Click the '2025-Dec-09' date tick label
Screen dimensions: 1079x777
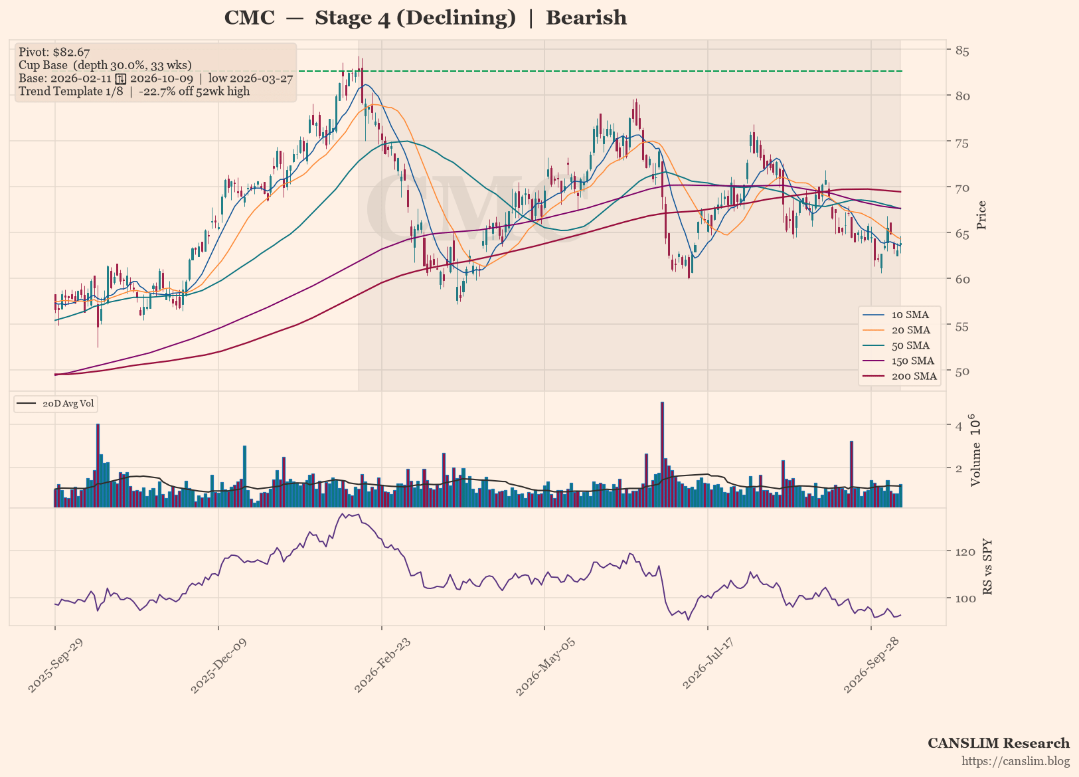pos(218,665)
